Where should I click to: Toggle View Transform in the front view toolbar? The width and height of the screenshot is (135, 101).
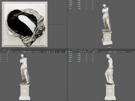coord(66,52)
